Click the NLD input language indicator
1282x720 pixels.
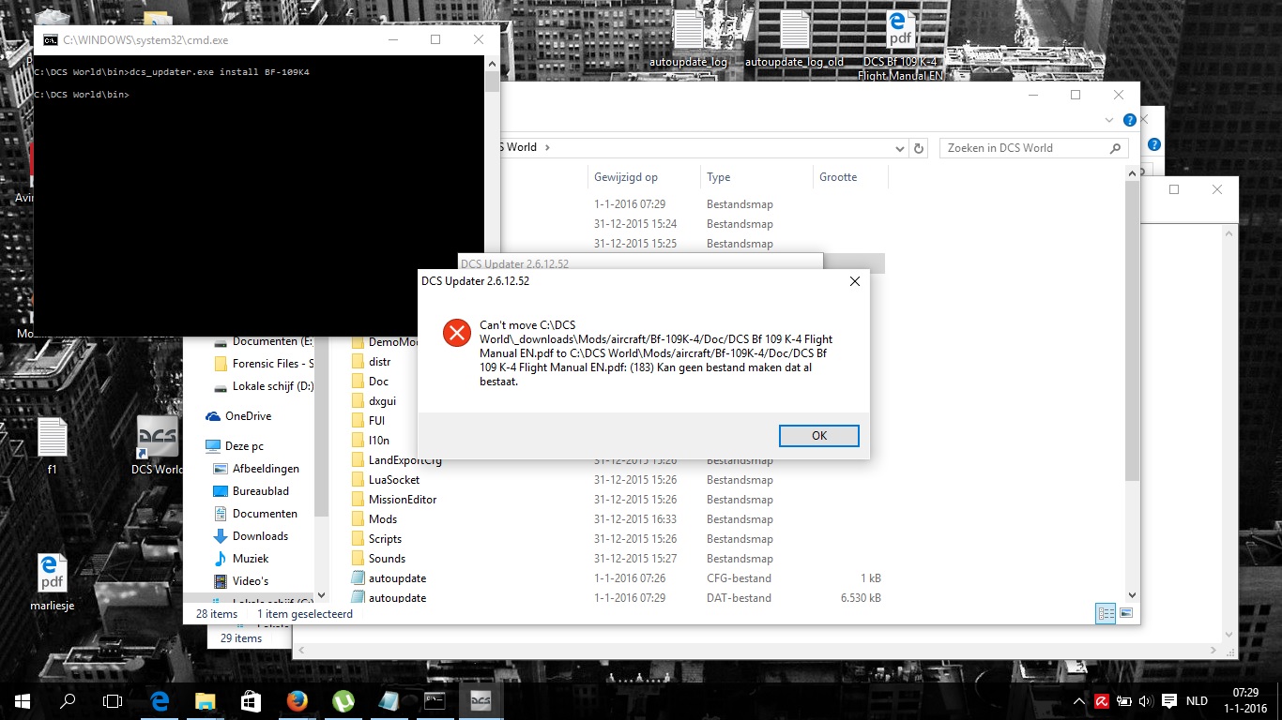(1197, 700)
